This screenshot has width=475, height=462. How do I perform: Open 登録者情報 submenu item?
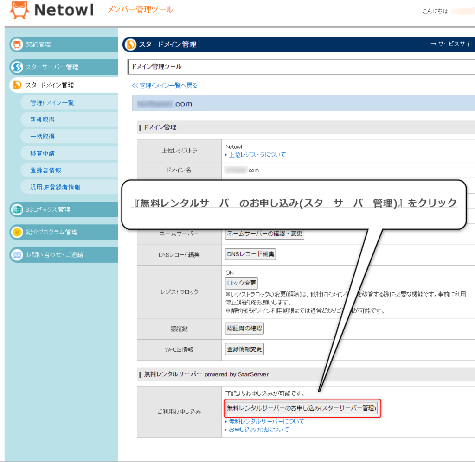(x=70, y=171)
